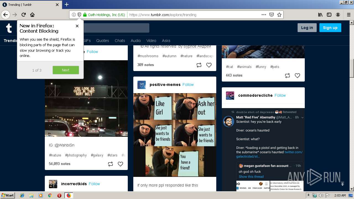Viewport: 354px width, 199px height.
Task: Open positive-memes avatar
Action: pyautogui.click(x=142, y=85)
